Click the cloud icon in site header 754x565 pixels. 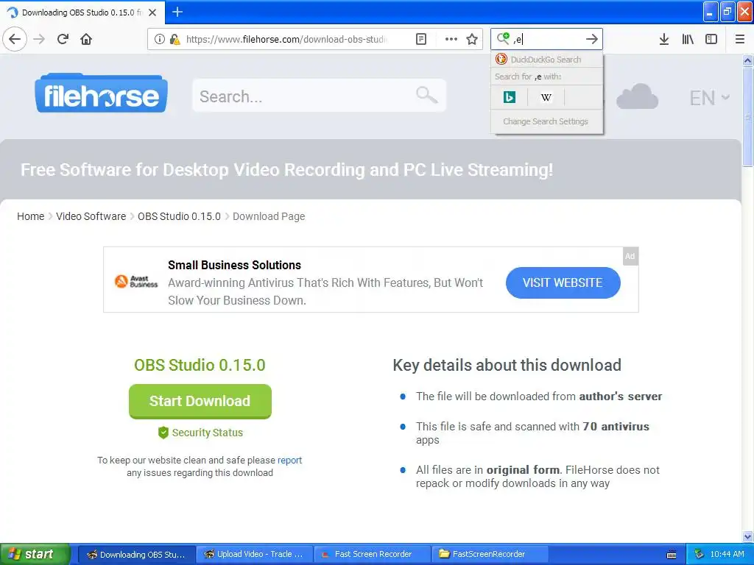(637, 96)
